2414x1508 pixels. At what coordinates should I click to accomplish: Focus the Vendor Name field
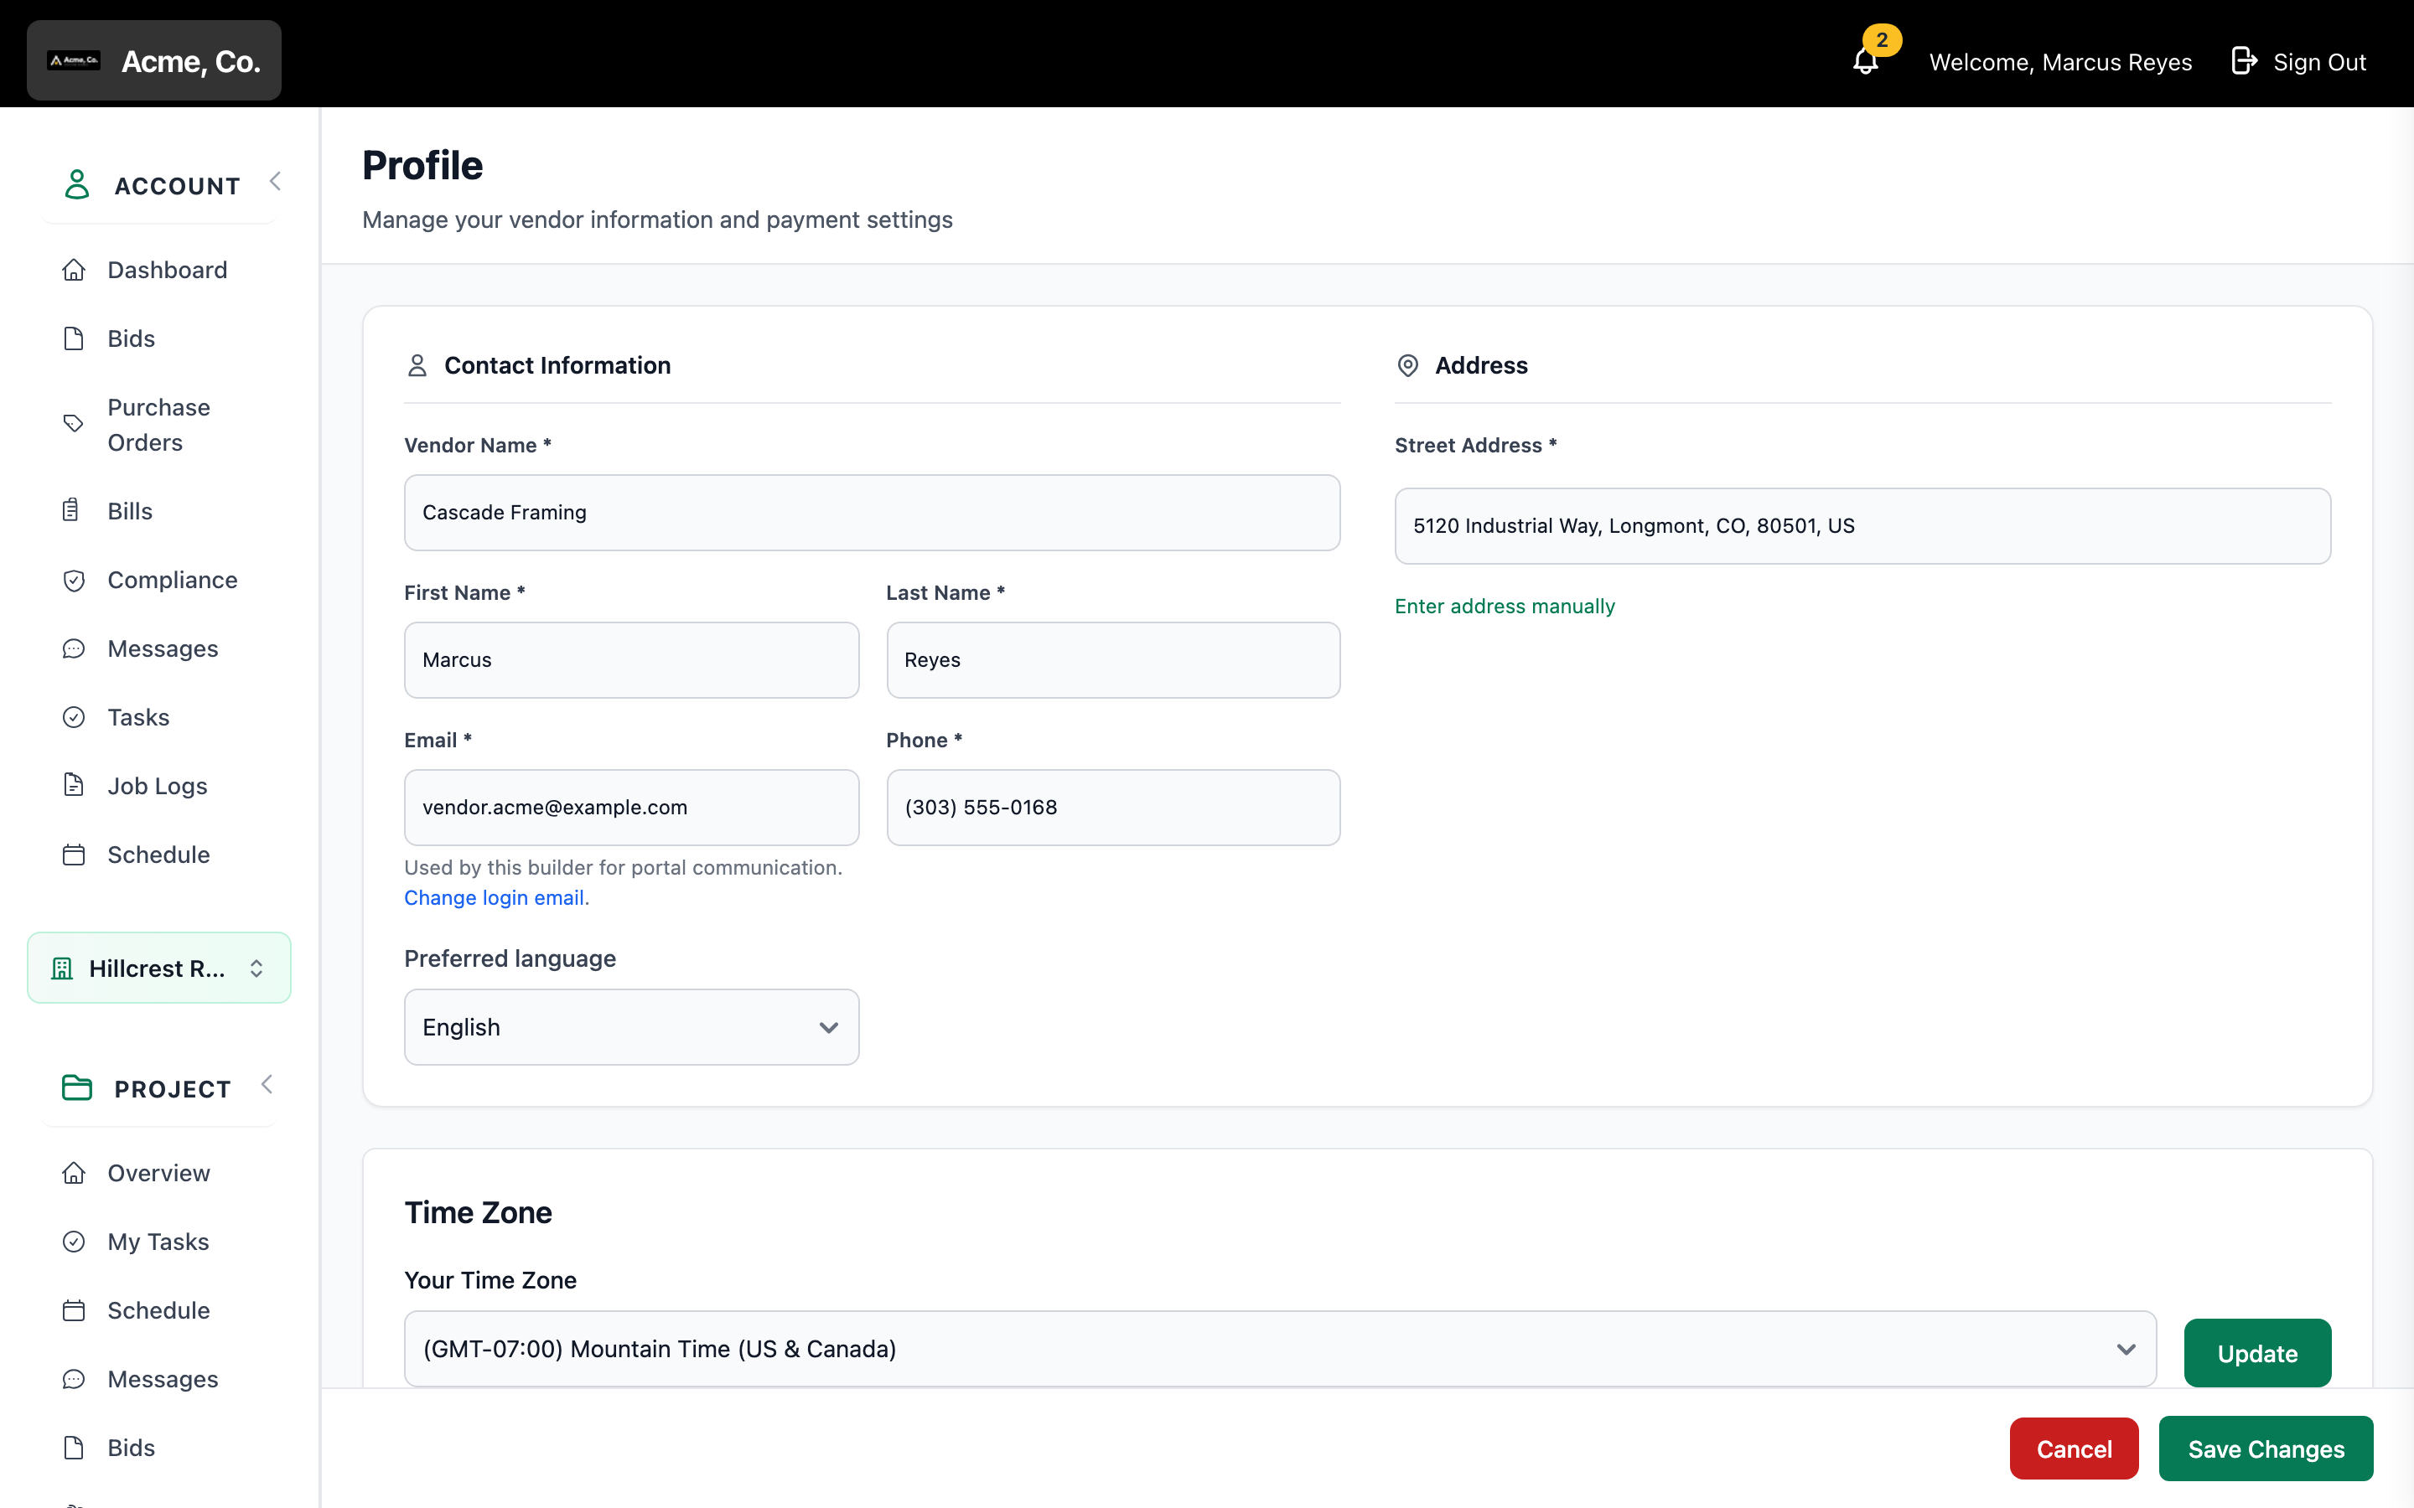pos(872,513)
